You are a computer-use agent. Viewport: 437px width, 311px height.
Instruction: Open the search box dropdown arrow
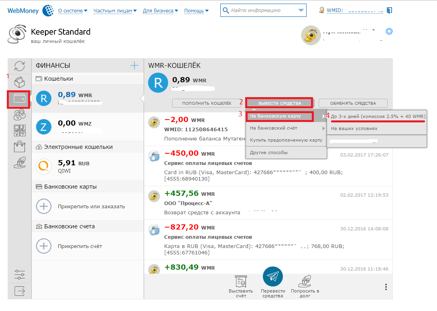click(301, 10)
